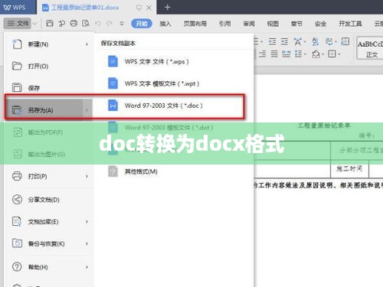Open the quick access customize dropdown
This screenshot has height=287, width=383.
click(x=122, y=24)
